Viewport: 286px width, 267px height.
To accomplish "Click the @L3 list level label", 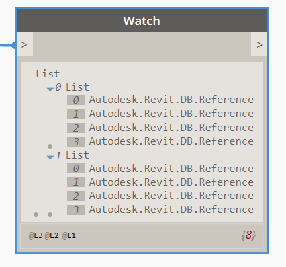I will point(36,235).
